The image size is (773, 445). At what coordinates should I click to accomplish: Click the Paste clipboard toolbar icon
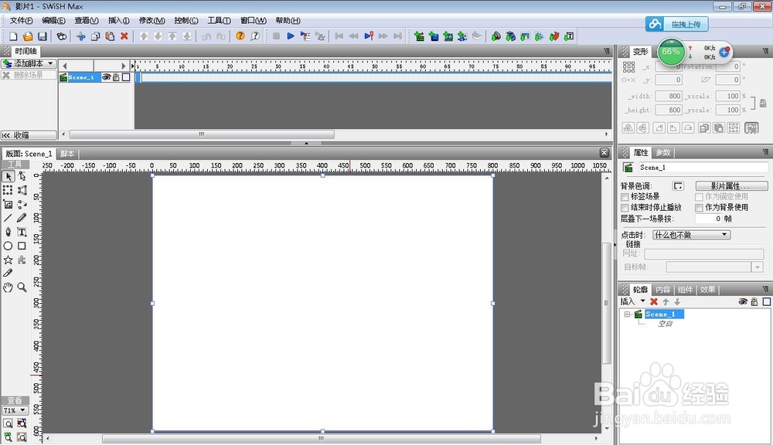[x=110, y=36]
